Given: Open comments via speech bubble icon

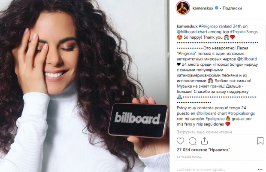Looking at the screenshot, I should (x=193, y=141).
